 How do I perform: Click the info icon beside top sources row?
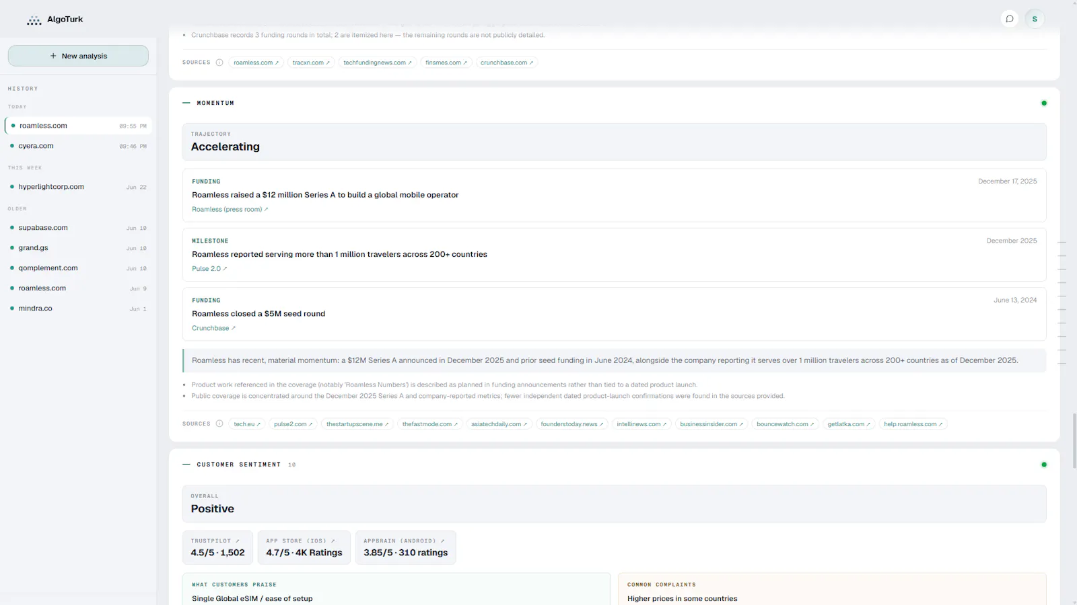pyautogui.click(x=219, y=63)
